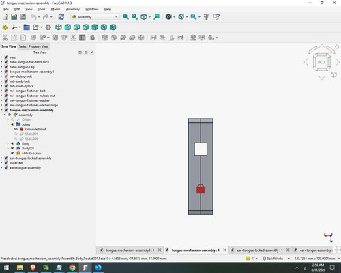
Task: Collapse the tongue-mechanism-assembly document node
Action: (2, 110)
